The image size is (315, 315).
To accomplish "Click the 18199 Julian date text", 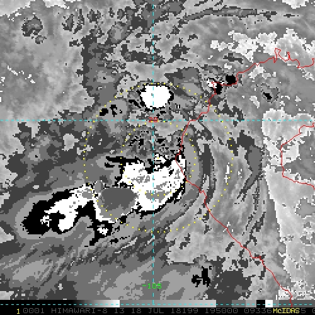I will coord(185,311).
